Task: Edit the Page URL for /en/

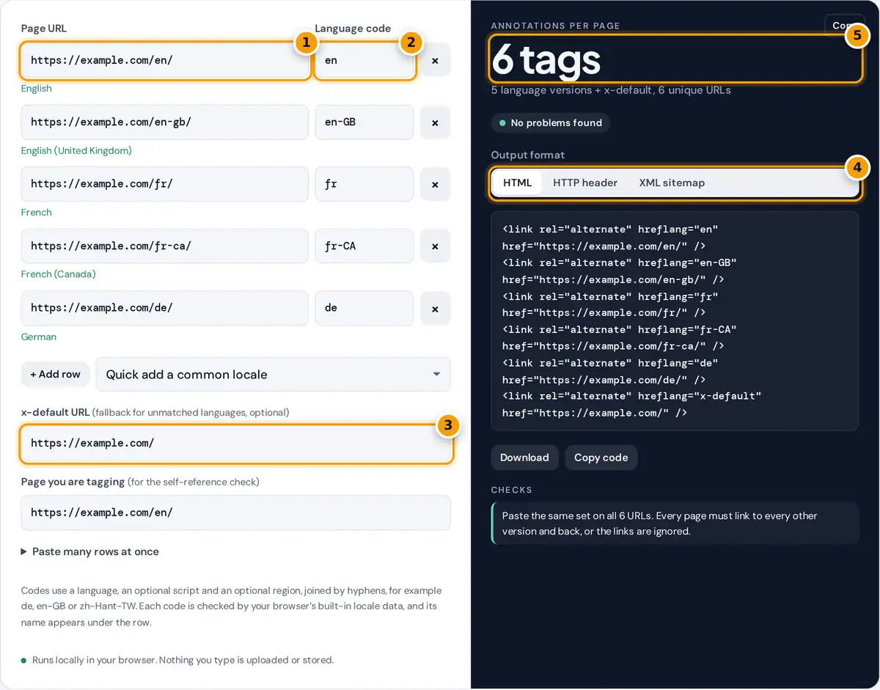Action: coord(165,60)
